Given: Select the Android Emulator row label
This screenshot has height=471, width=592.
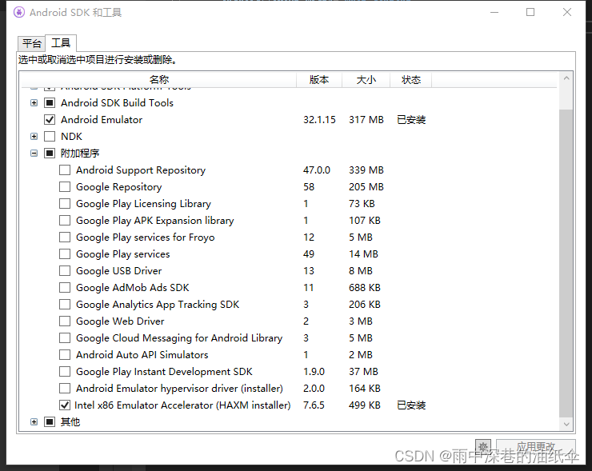Looking at the screenshot, I should 102,120.
